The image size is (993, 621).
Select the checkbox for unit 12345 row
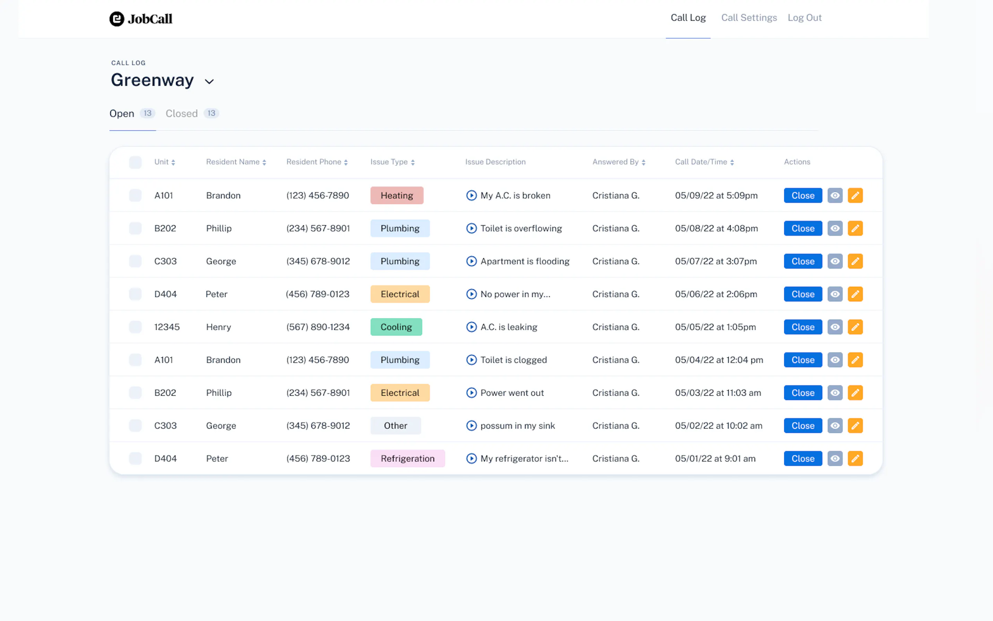click(x=135, y=327)
